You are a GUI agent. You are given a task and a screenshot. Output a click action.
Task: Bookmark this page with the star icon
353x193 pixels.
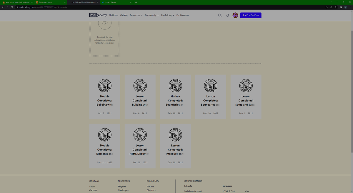(336, 7)
